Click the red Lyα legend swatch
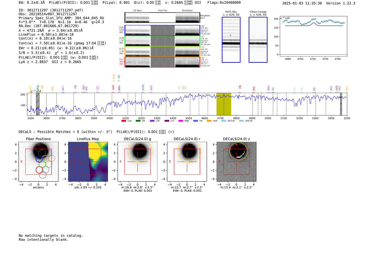The image size is (374, 254). (123, 121)
